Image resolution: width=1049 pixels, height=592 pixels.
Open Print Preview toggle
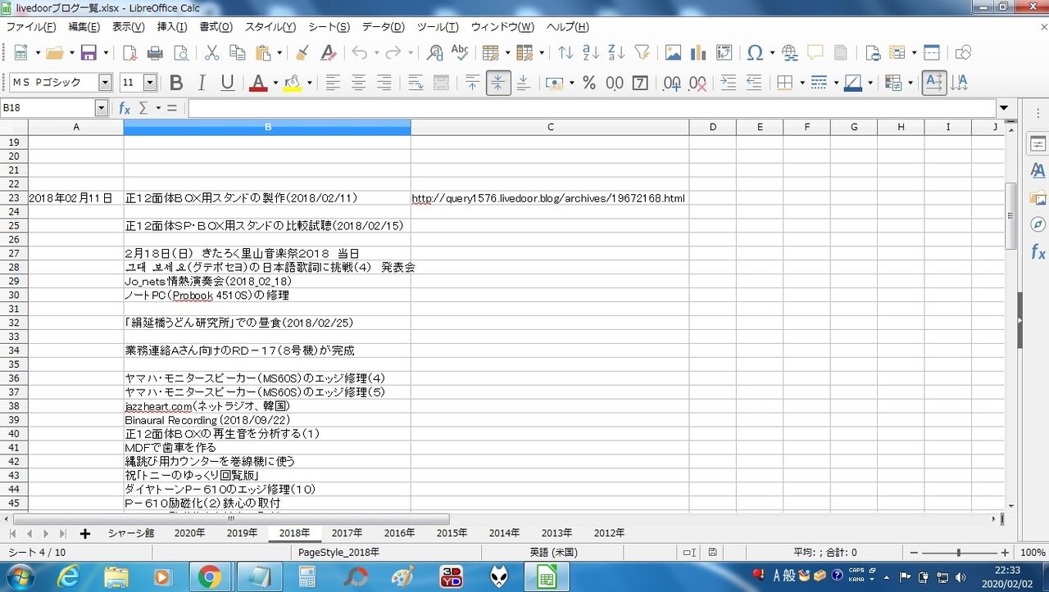click(180, 53)
